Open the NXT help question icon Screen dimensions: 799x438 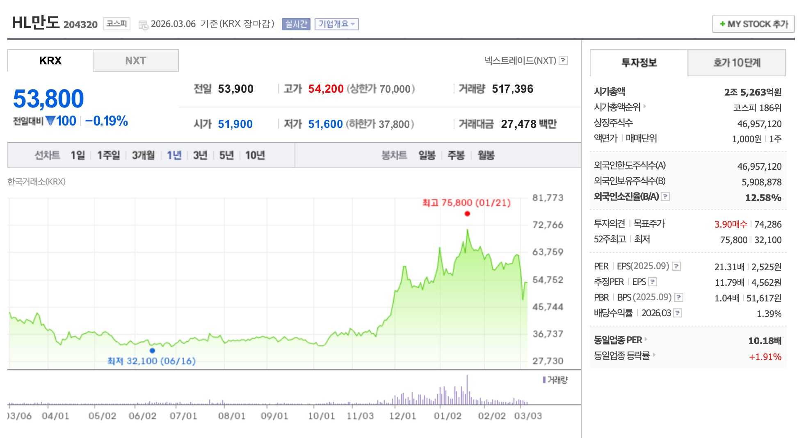pyautogui.click(x=564, y=60)
